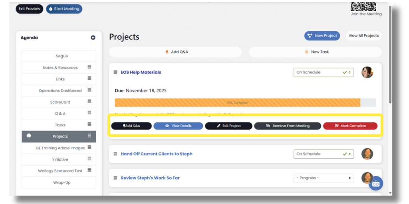Expand the Progress dropdown for Review Steph's Work
The image size is (409, 204).
pyautogui.click(x=324, y=178)
